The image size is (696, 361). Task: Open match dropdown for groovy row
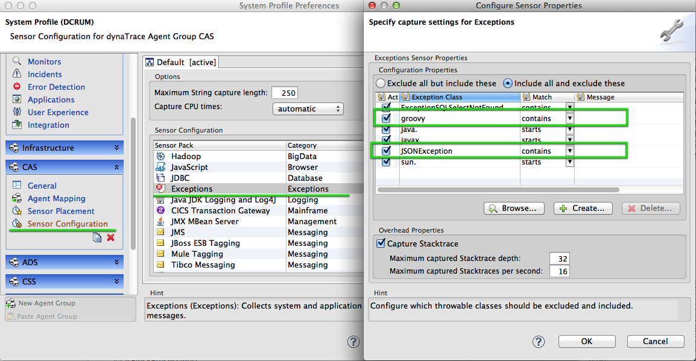(x=570, y=118)
